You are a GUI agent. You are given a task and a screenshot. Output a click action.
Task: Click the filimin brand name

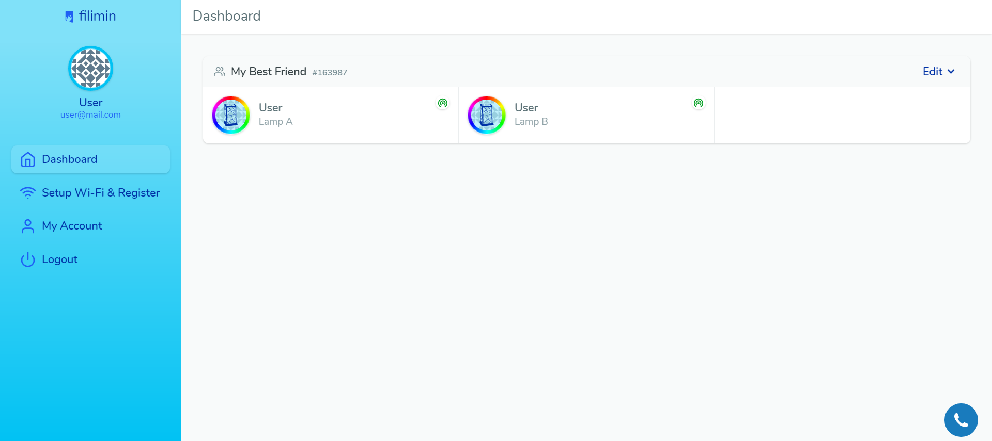(98, 16)
